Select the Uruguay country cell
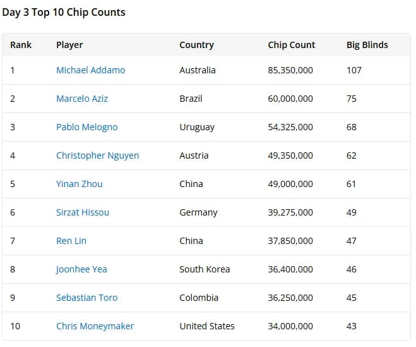 (197, 127)
